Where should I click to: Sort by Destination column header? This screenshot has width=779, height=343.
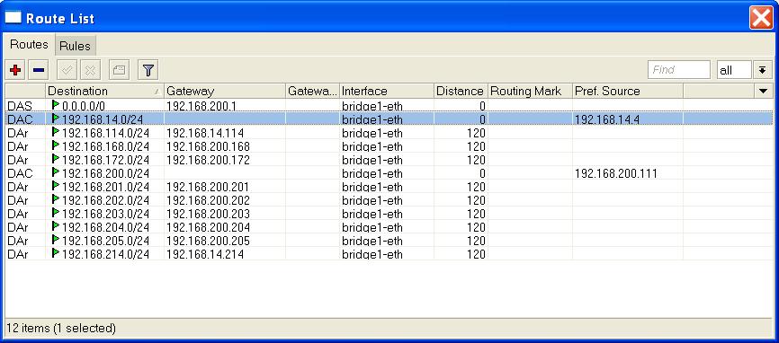click(x=104, y=92)
